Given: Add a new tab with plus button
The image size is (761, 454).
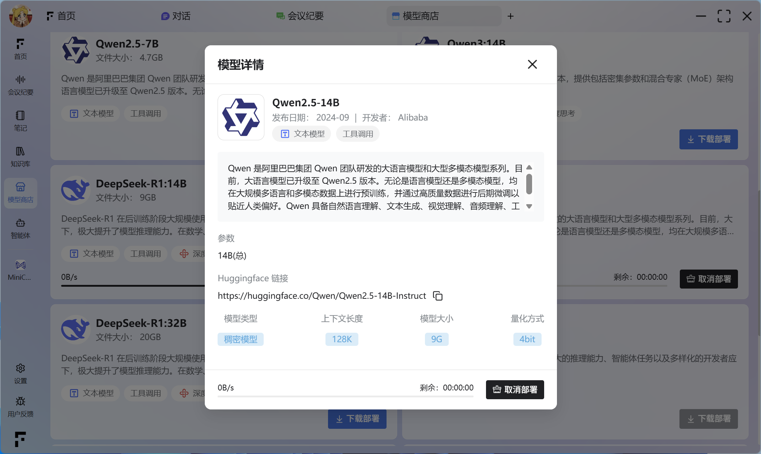Looking at the screenshot, I should pos(511,16).
